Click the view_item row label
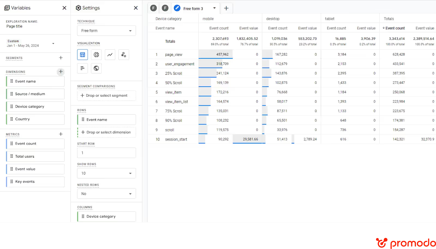Viewport: 436px width, 249px height. click(x=173, y=92)
